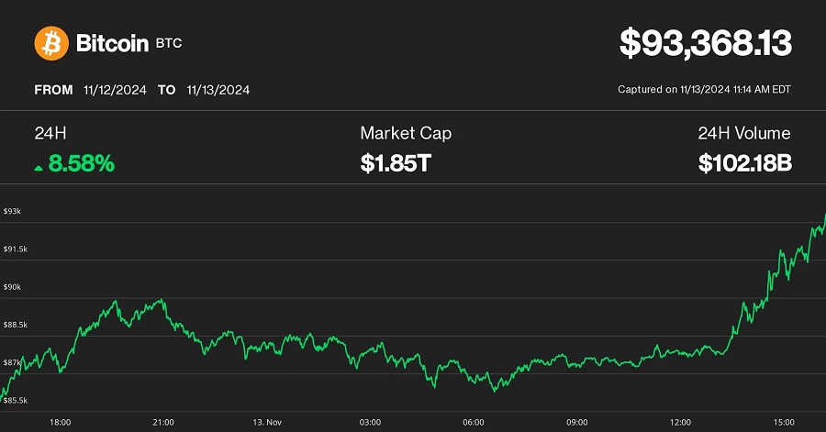Viewport: 826px width, 432px height.
Task: Click the start date 11/12/2024
Action: tap(115, 90)
